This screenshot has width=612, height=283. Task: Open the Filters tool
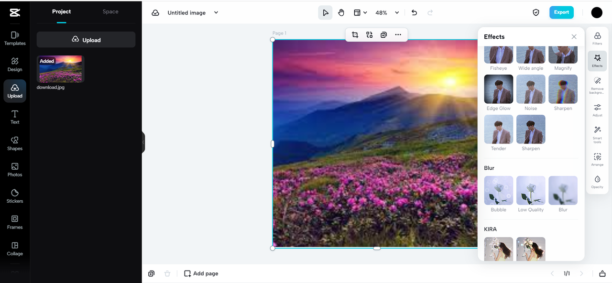click(x=597, y=38)
